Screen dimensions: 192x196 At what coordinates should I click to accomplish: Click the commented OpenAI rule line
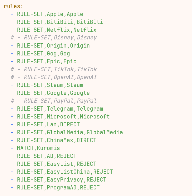tap(54, 77)
